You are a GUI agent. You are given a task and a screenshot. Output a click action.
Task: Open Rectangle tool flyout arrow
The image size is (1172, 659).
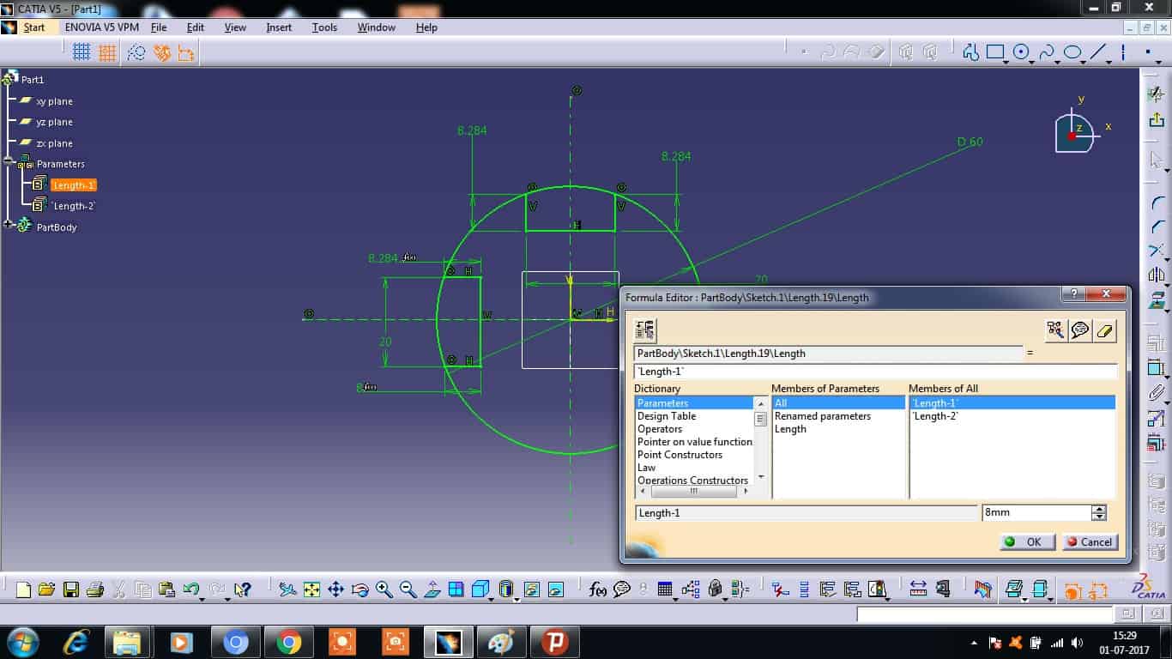point(1006,61)
